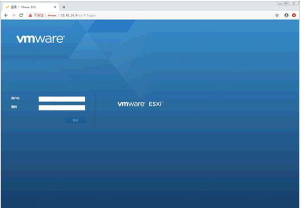Open a new tab with plus button
This screenshot has width=301, height=208.
coord(64,7)
